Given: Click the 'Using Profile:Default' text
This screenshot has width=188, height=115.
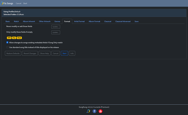Looking at the screenshot, I should click(x=12, y=12).
